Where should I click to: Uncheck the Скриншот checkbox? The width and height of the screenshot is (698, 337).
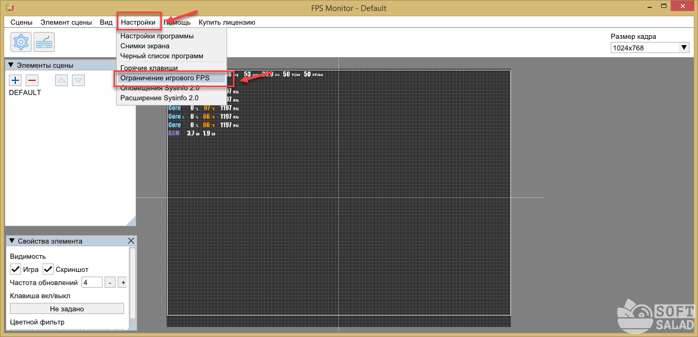pyautogui.click(x=48, y=269)
